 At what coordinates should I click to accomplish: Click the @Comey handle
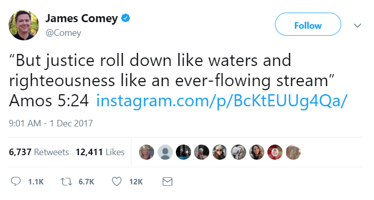point(63,33)
